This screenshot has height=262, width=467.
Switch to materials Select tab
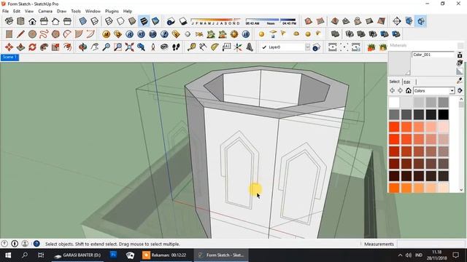[x=394, y=82]
